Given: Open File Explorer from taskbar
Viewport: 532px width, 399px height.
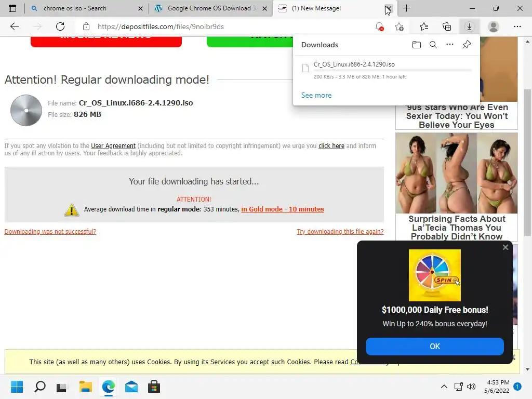Looking at the screenshot, I should 86,387.
